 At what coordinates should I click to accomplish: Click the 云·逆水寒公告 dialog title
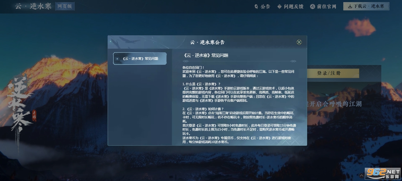[x=207, y=42]
